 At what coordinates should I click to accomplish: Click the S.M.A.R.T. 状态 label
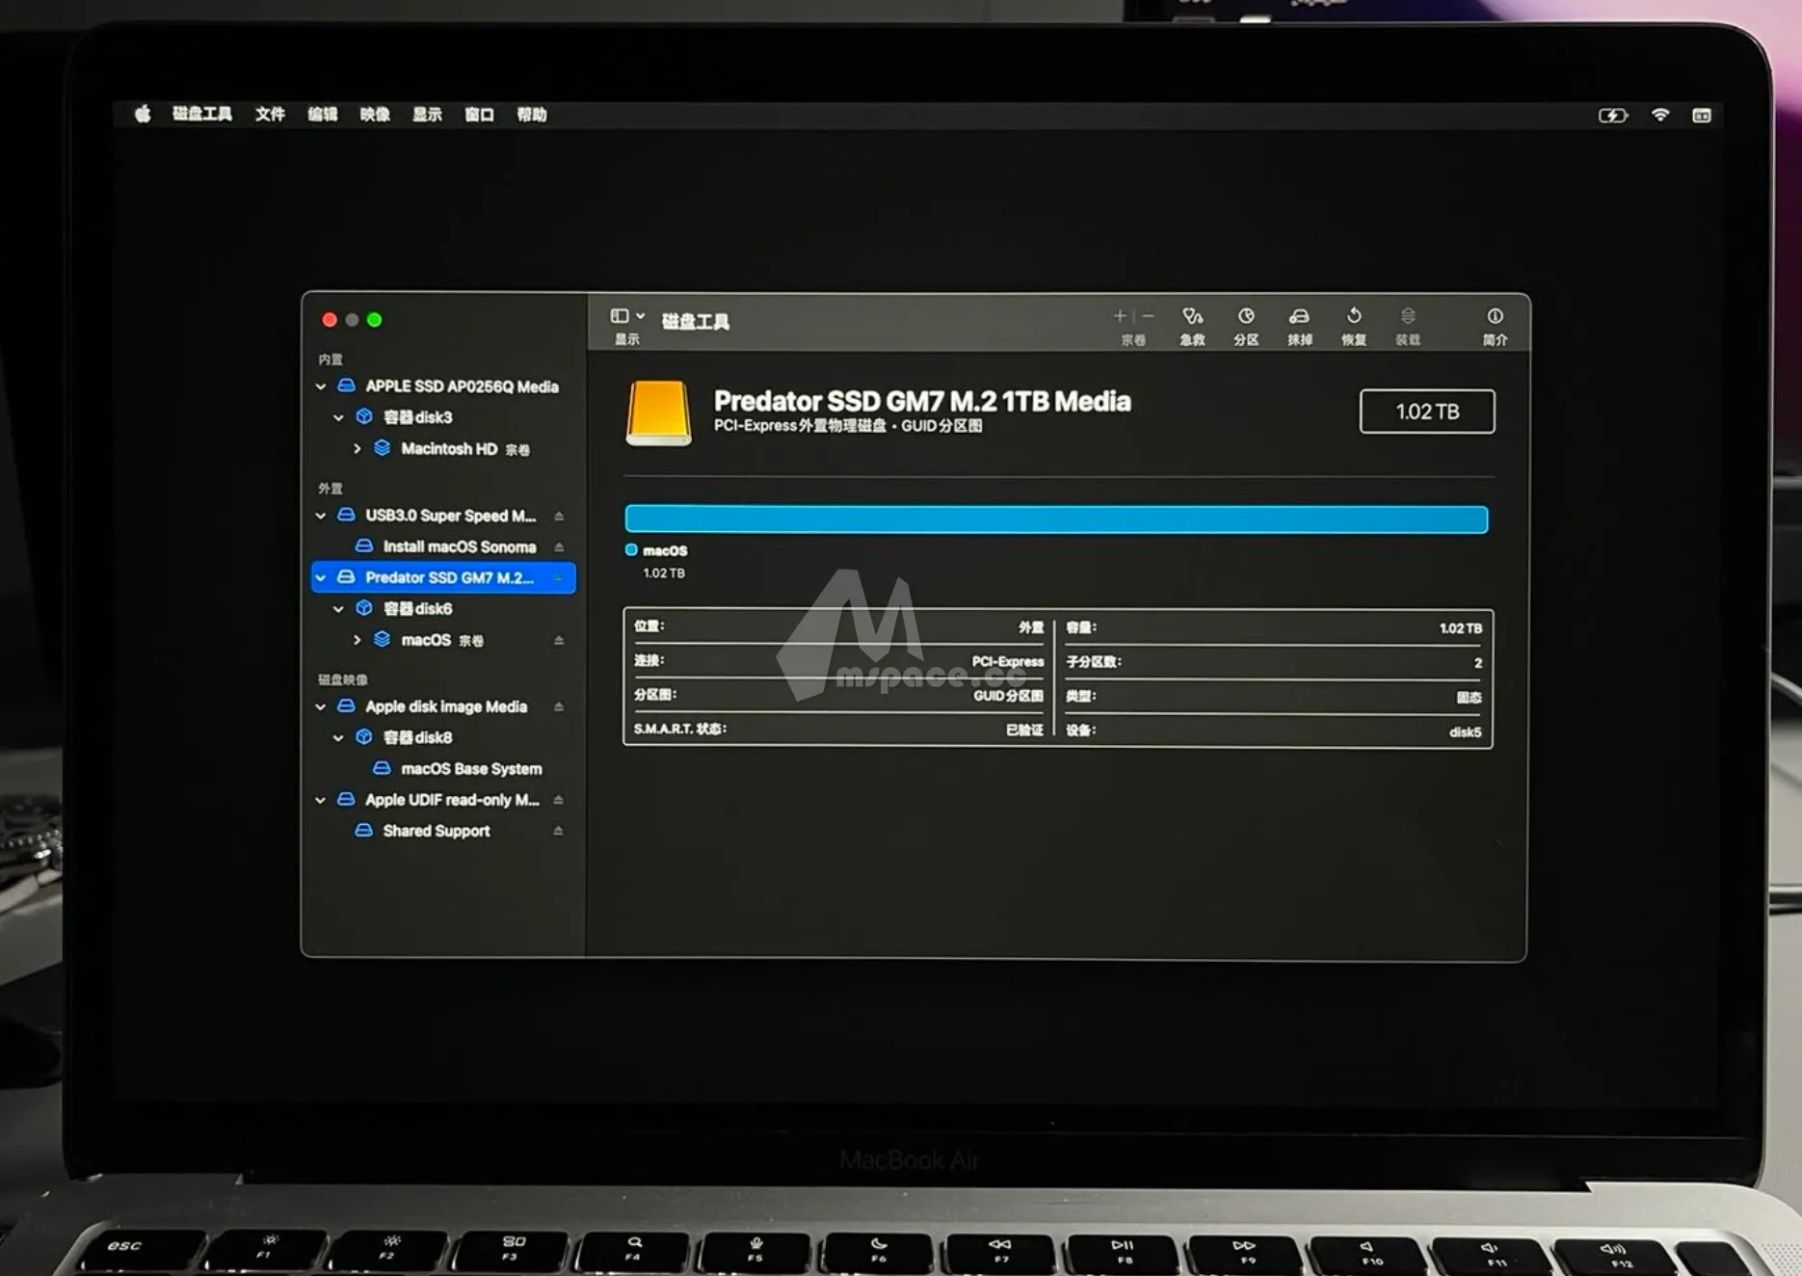[680, 729]
